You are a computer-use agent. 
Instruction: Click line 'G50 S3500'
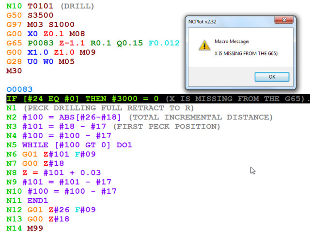pyautogui.click(x=30, y=15)
